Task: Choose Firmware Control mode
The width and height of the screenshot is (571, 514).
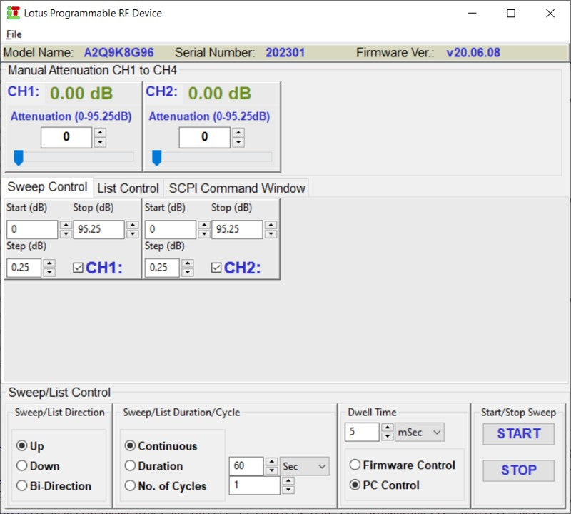Action: click(355, 465)
